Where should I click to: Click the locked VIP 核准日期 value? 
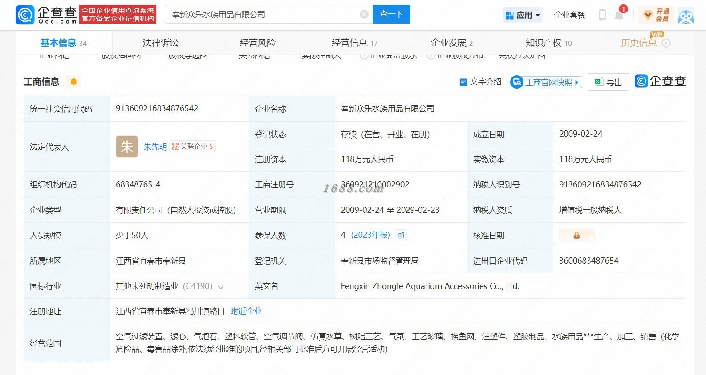click(577, 235)
